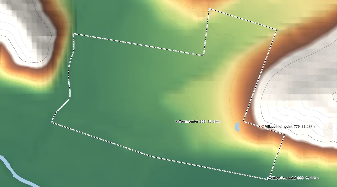Select the "600 ft" elevation value

pyautogui.click(x=303, y=178)
